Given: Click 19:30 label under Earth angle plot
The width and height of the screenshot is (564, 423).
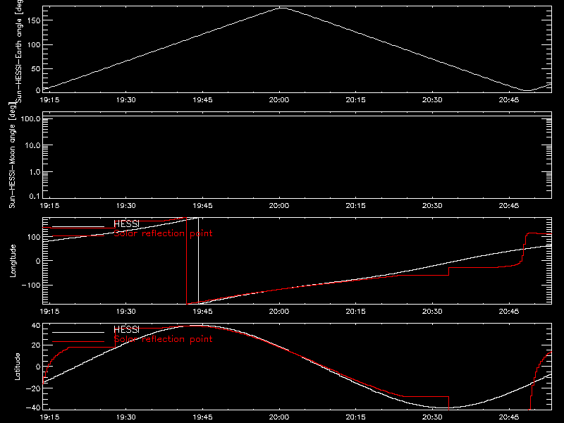Looking at the screenshot, I should coord(126,100).
